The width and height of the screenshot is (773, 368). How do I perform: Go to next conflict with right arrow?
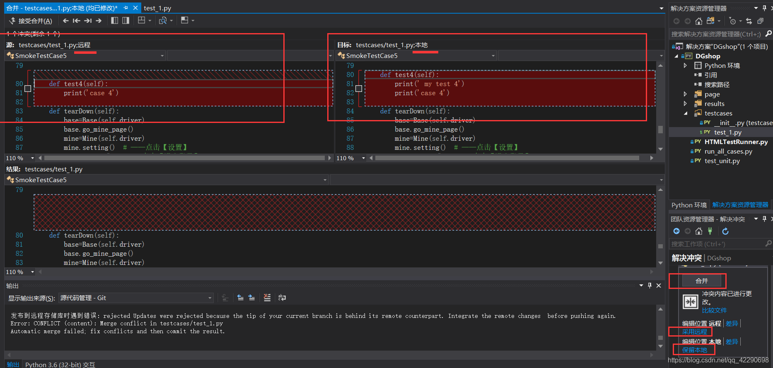pos(99,20)
